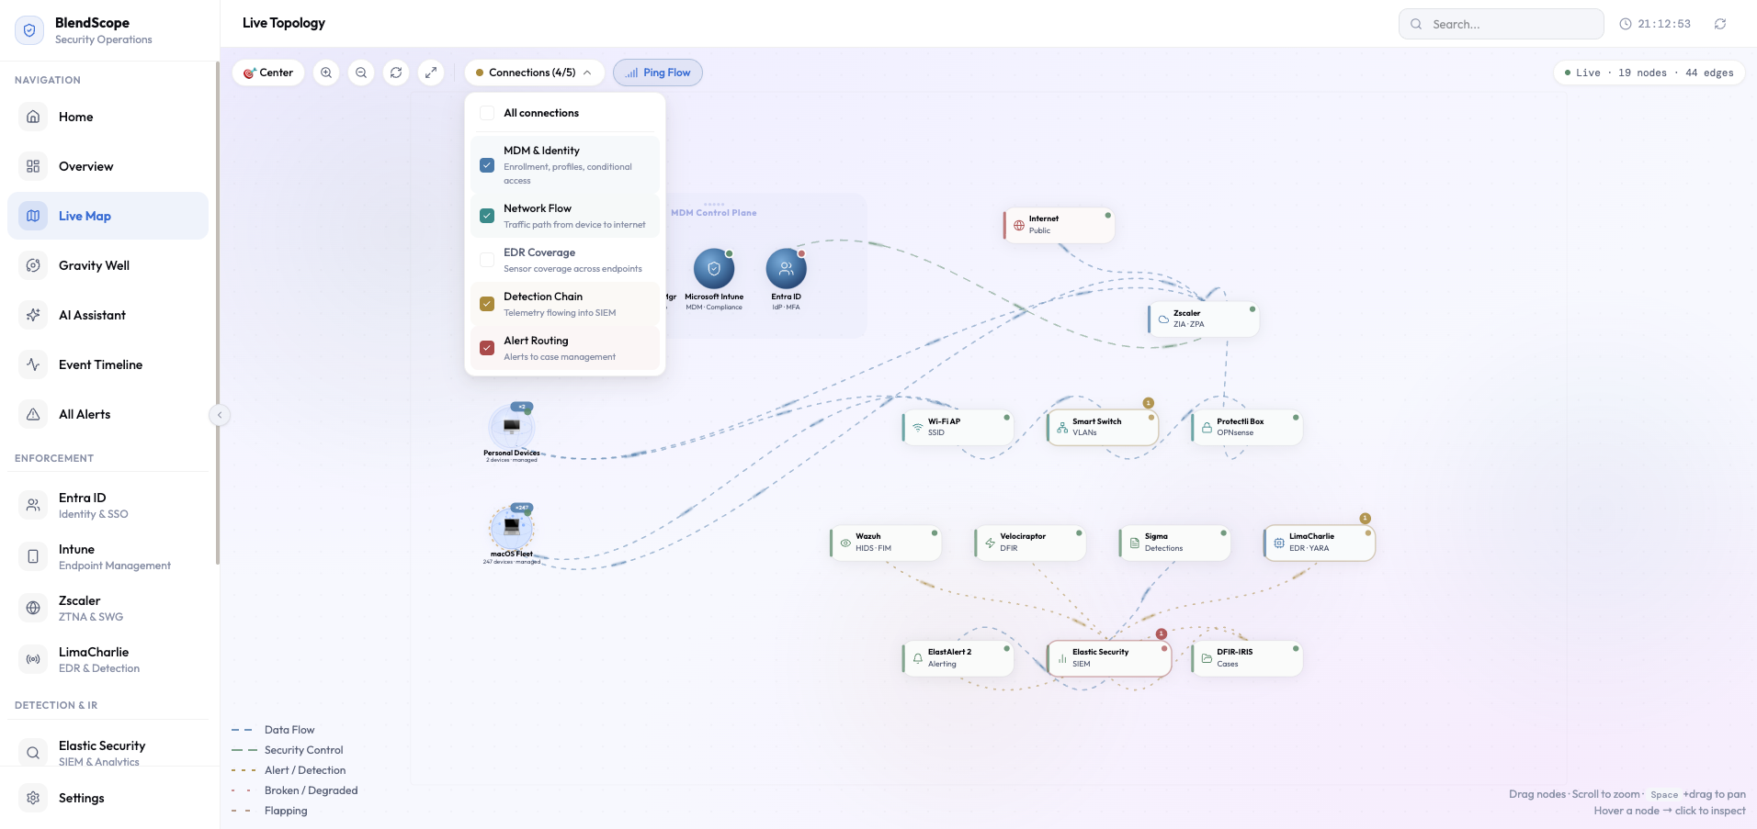Expand the map to fullscreen

pyautogui.click(x=431, y=73)
